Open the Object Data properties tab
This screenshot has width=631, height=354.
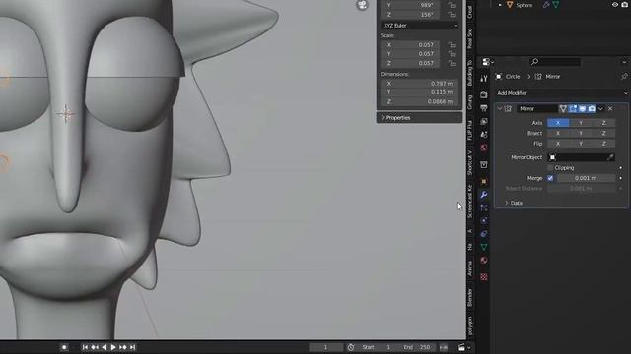484,247
